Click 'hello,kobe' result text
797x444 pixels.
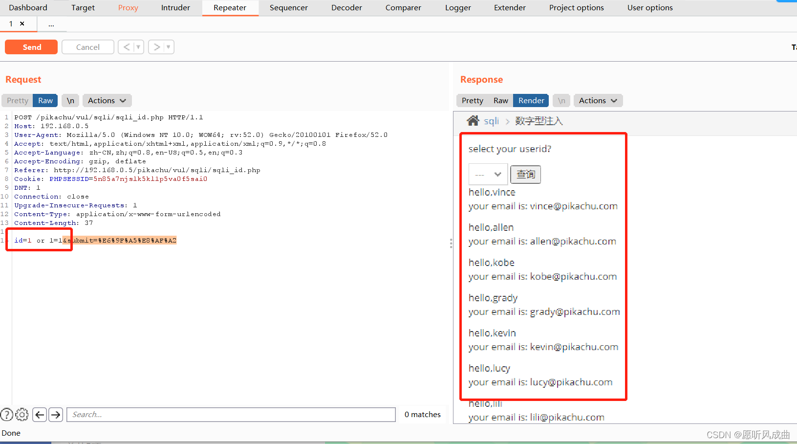point(491,263)
